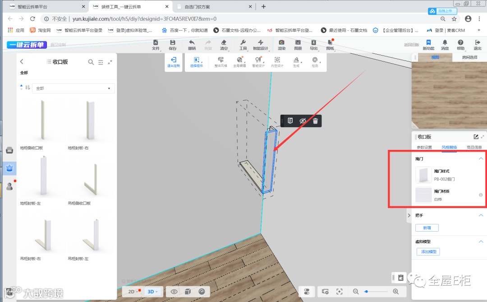Click gauge icon in bottom bar
This screenshot has height=302, width=487.
(x=202, y=292)
